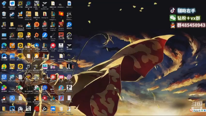Screen dimensions: 206x116
Task: Open the KugouMusic folder icon
Action: tap(4, 109)
